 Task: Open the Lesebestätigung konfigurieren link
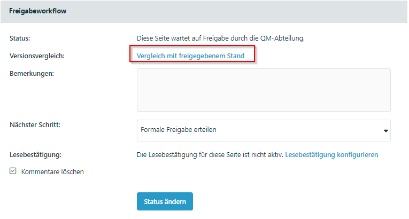click(331, 154)
